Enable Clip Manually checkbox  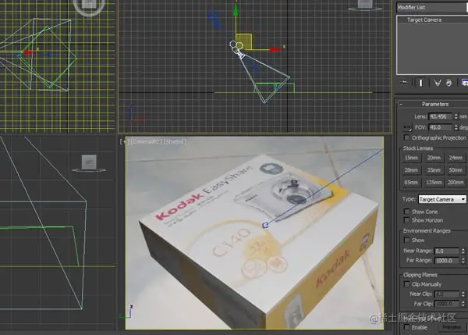tap(406, 284)
